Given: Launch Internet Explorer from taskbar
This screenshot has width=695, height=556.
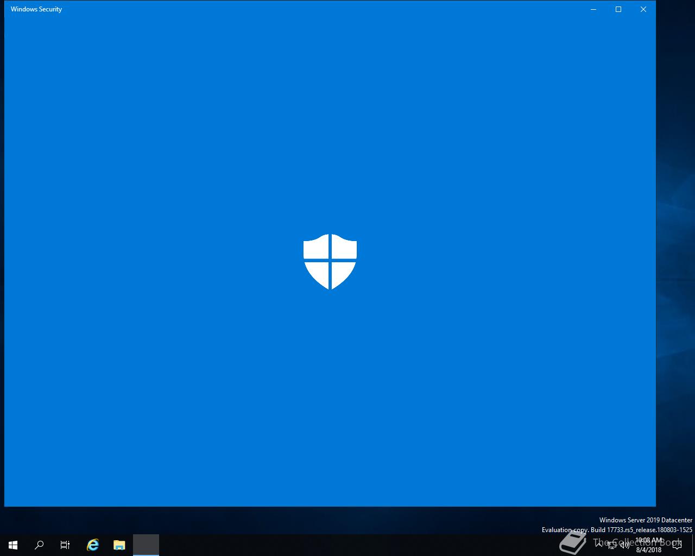Looking at the screenshot, I should pos(93,545).
